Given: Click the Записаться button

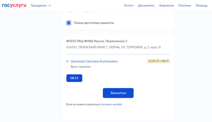Looking at the screenshot, I should (x=118, y=93).
